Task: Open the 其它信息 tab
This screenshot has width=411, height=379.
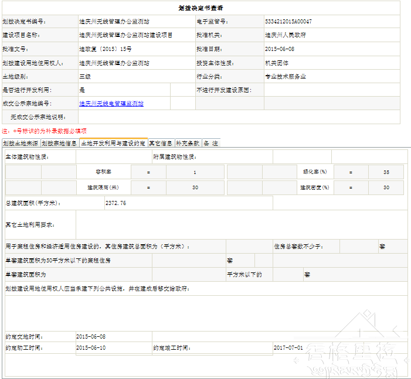Action: click(160, 143)
